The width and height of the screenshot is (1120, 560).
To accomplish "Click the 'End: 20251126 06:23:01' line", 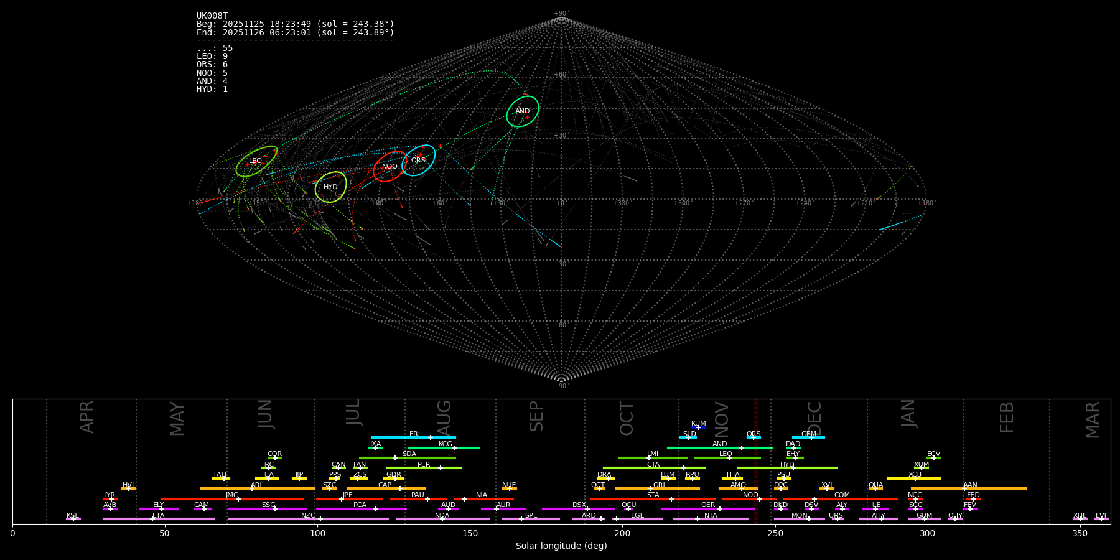I will [x=296, y=32].
